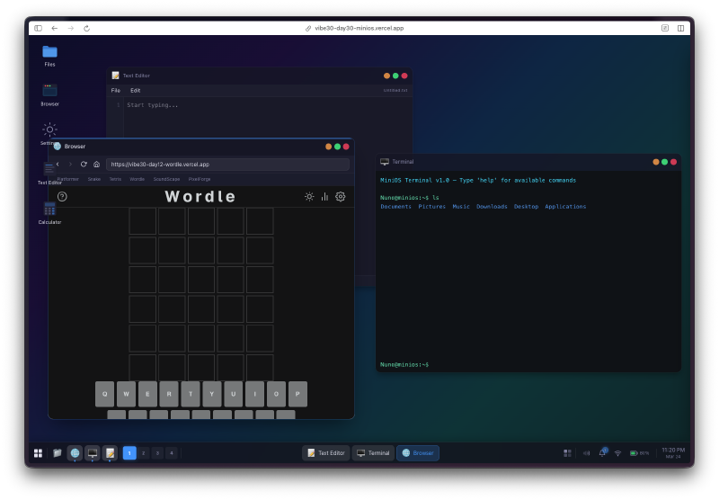The width and height of the screenshot is (719, 500).
Task: Tap the Y key on Wordle keyboard
Action: pos(212,394)
